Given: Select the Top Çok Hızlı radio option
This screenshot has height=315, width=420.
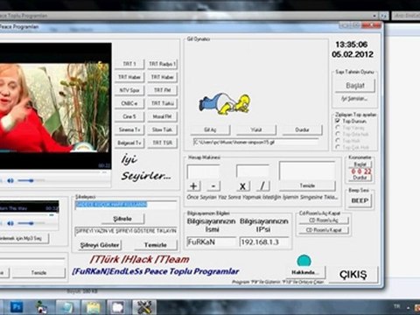Looking at the screenshot, I should tap(338, 147).
